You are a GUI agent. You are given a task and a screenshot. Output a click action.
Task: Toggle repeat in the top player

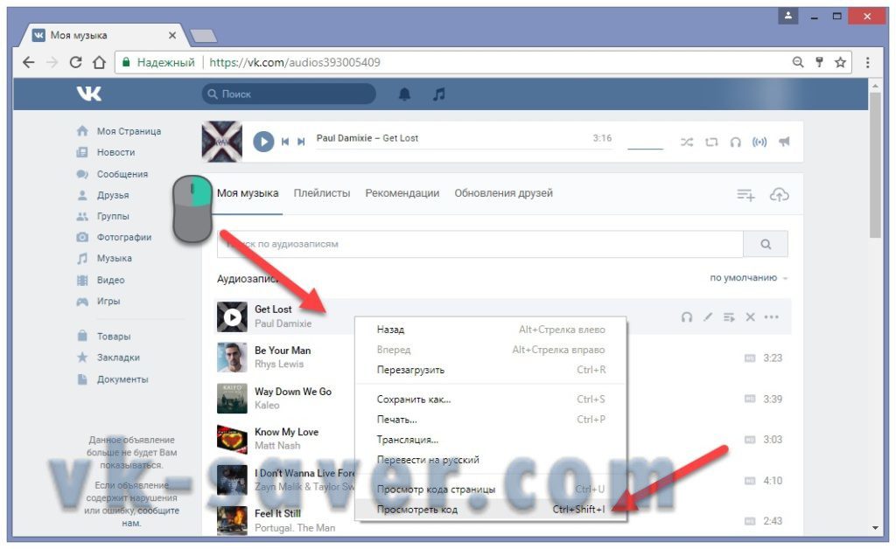click(x=711, y=142)
